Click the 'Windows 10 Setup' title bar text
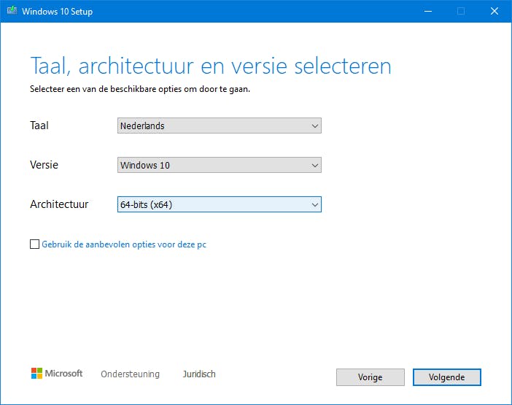This screenshot has width=512, height=405. tap(58, 12)
